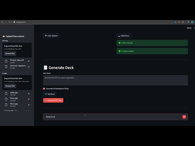Viewport: 195px width, 146px height.
Task: Click the Generate Deck heading
Action: pyautogui.click(x=61, y=68)
